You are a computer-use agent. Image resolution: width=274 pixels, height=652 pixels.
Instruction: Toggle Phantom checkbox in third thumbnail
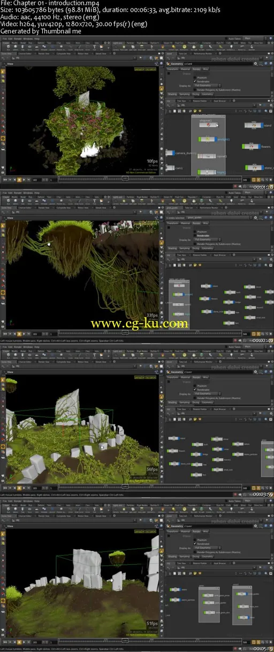point(195,386)
